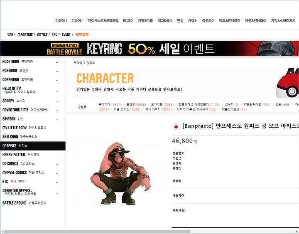Select SHIN CHAN in sidebar
Image resolution: width=299 pixels, height=234 pixels.
click(x=20, y=137)
